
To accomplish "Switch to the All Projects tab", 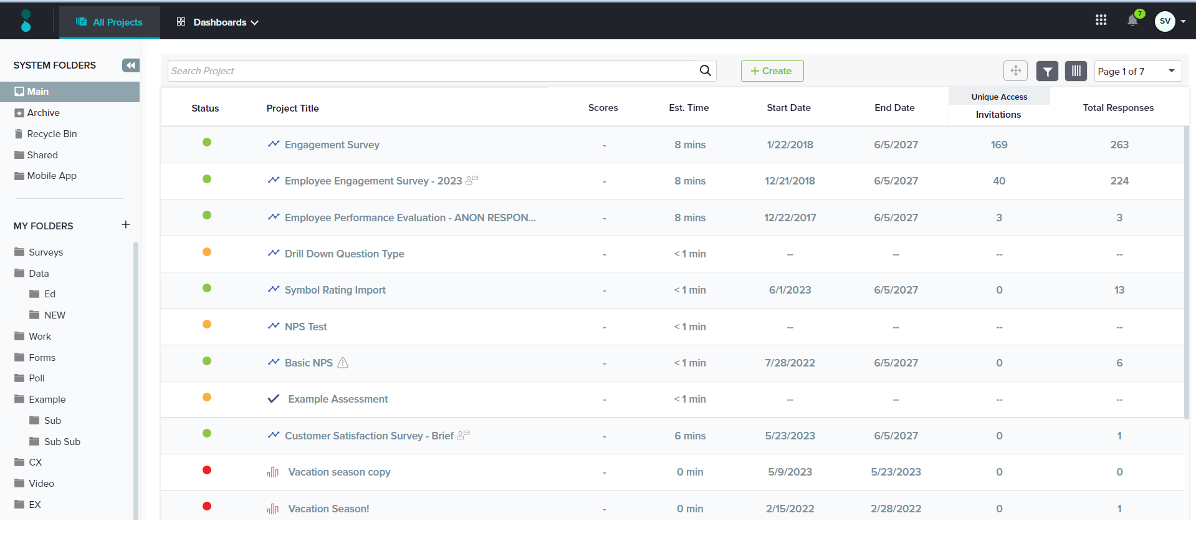I will (x=110, y=22).
